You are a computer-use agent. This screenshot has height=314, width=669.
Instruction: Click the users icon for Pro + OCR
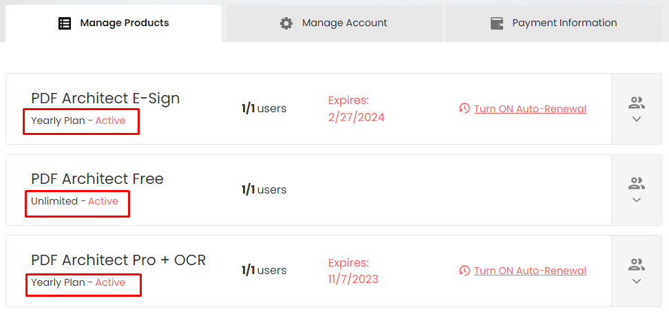click(637, 264)
